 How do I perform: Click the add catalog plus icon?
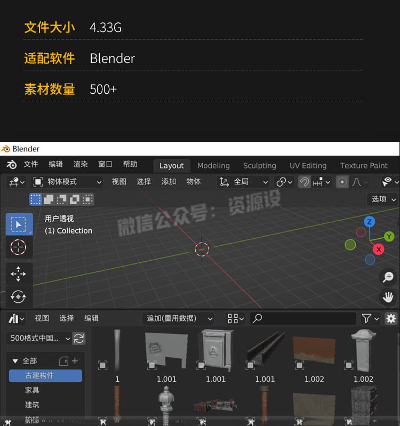[75, 361]
